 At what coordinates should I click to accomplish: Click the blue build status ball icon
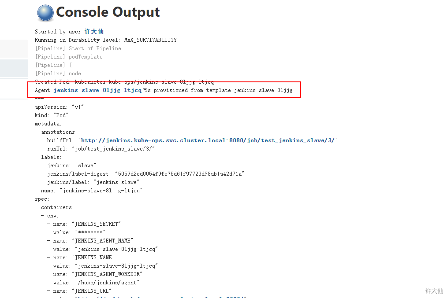(45, 13)
